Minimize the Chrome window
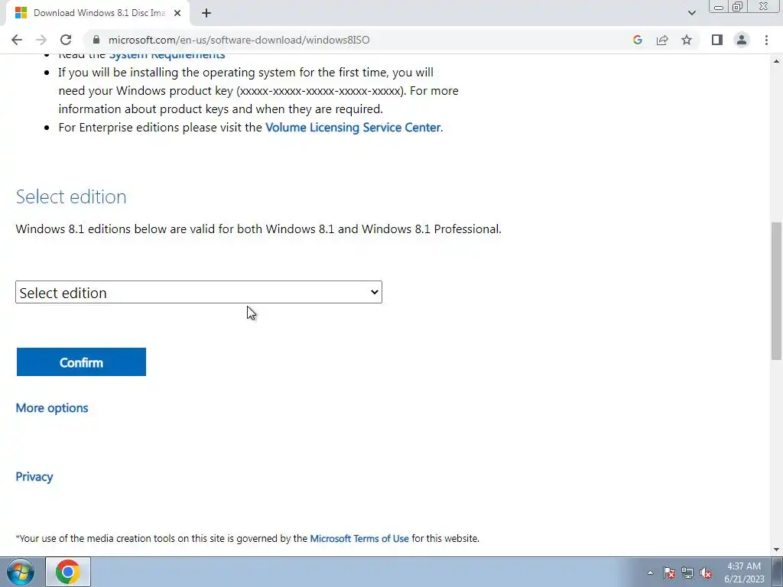Viewport: 783px width, 587px height. 719,6
